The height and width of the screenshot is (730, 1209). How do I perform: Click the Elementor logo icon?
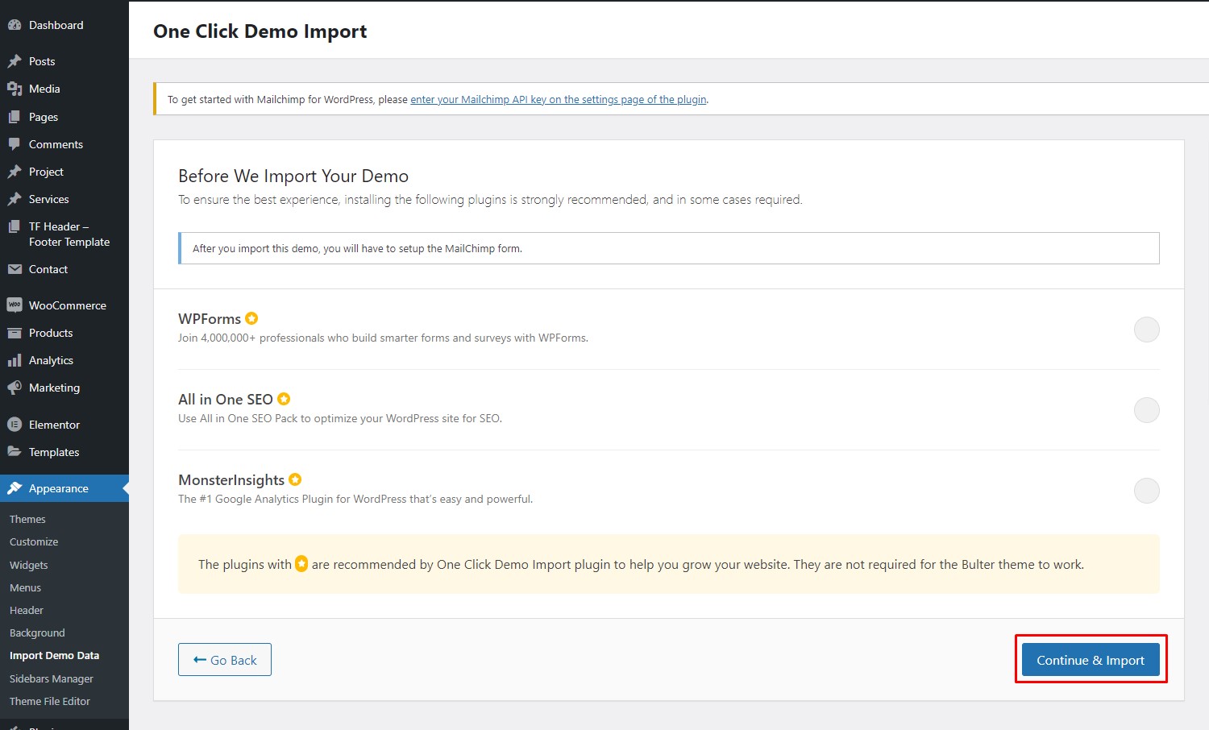pyautogui.click(x=15, y=425)
